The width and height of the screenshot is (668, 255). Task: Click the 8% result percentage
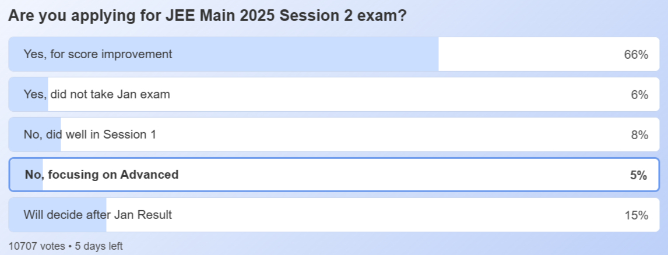(x=639, y=135)
